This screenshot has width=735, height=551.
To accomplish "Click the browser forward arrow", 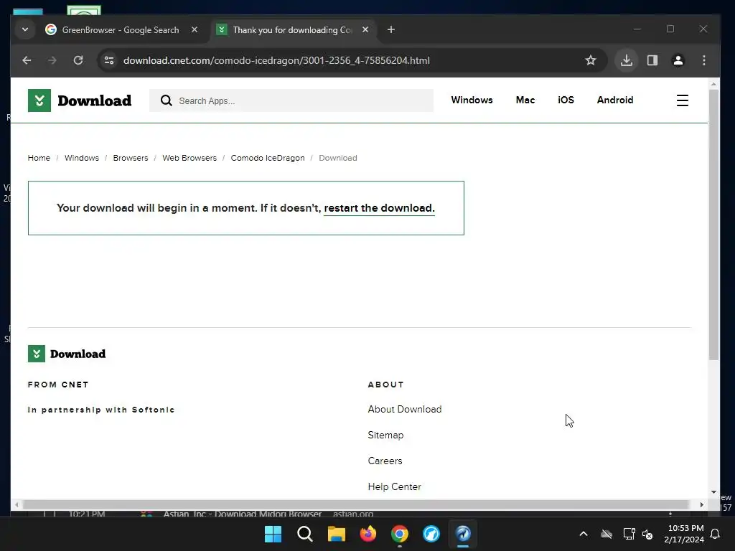I will [52, 60].
